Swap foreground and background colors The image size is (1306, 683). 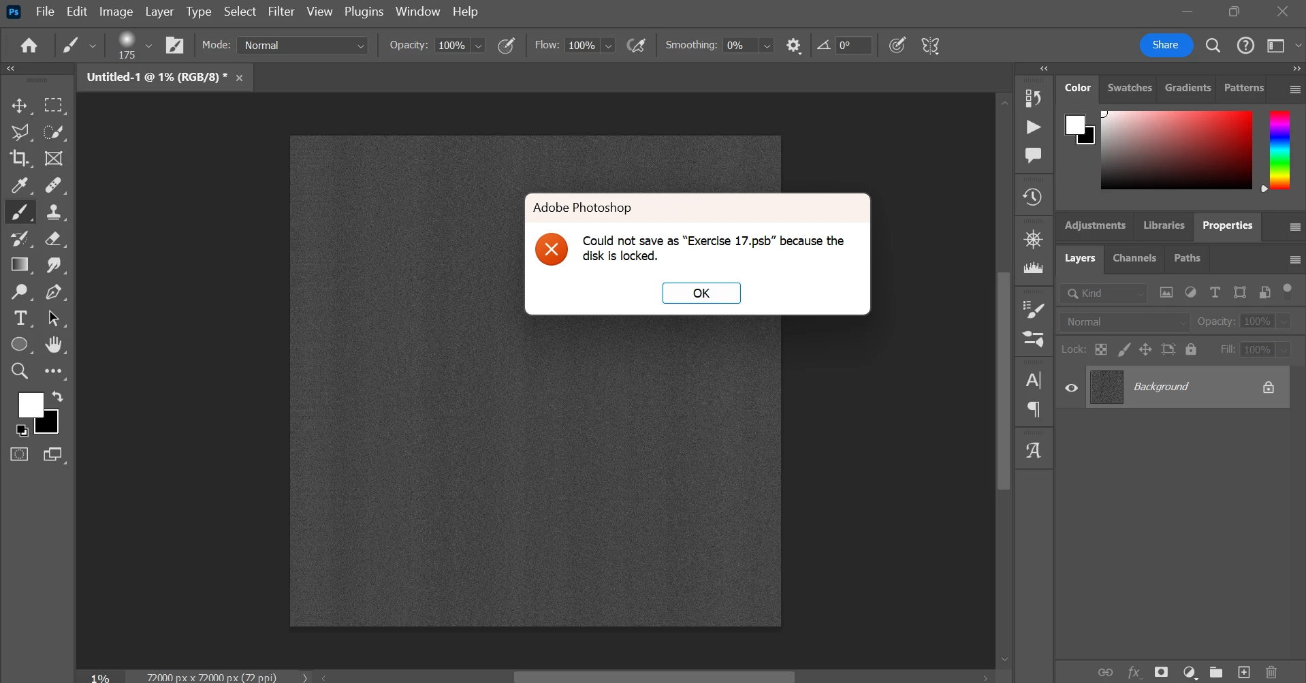(x=58, y=396)
